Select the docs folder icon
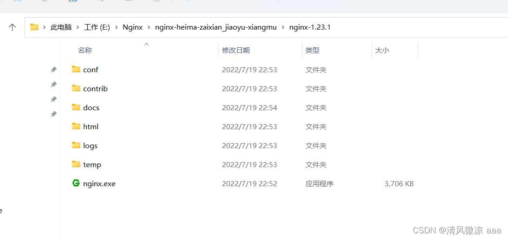The height and width of the screenshot is (239, 508). (x=76, y=107)
